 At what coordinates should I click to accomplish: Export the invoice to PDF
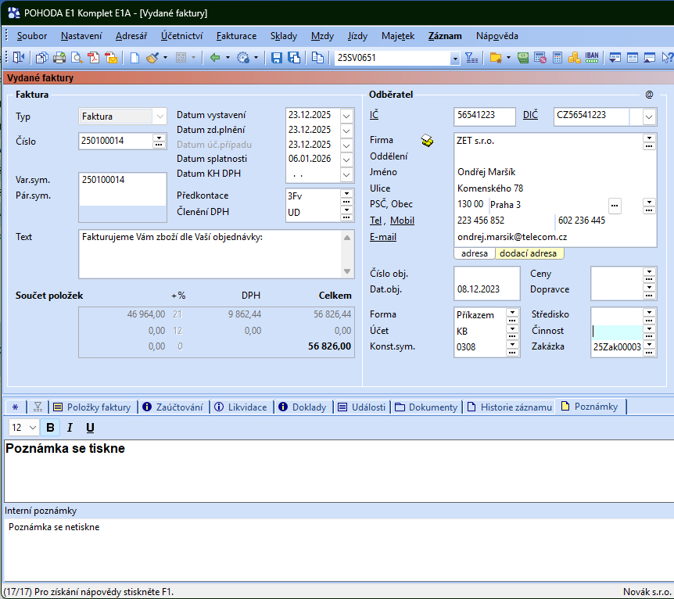click(94, 58)
